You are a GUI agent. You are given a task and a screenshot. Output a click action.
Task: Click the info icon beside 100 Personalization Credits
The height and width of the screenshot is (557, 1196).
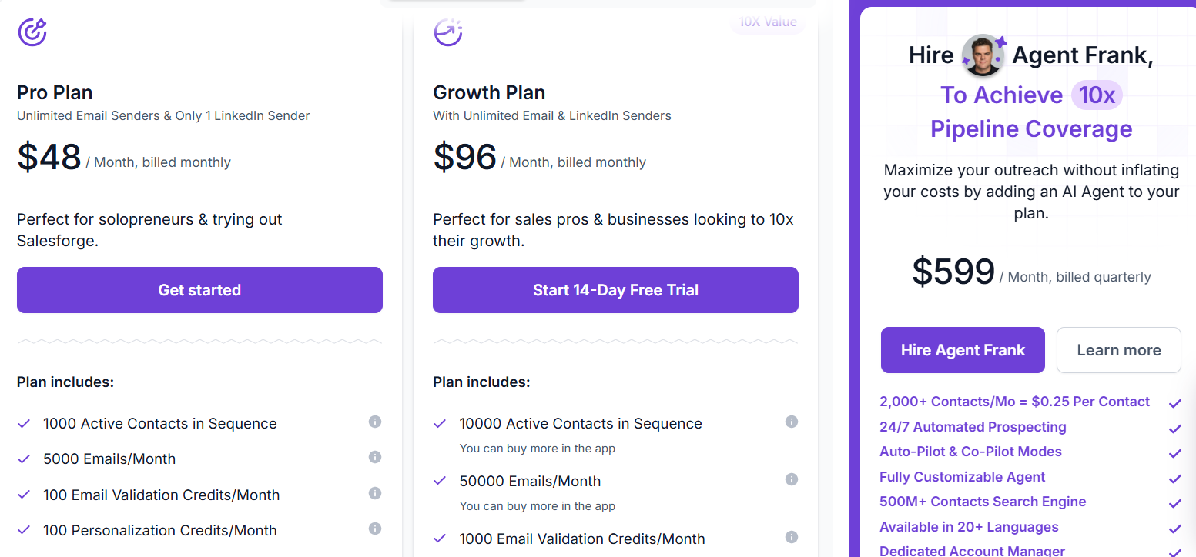coord(375,529)
